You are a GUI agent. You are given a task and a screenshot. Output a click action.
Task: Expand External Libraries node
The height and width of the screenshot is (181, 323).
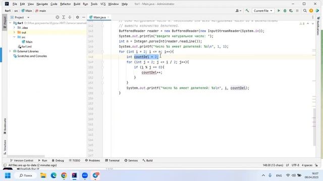coord(10,51)
